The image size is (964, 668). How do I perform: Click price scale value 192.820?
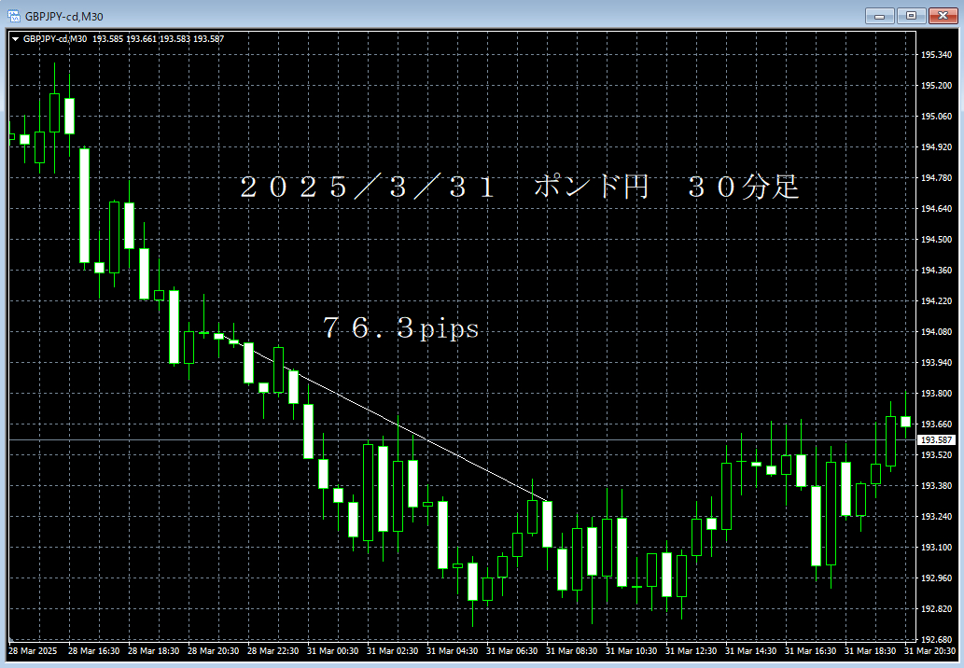pos(936,608)
